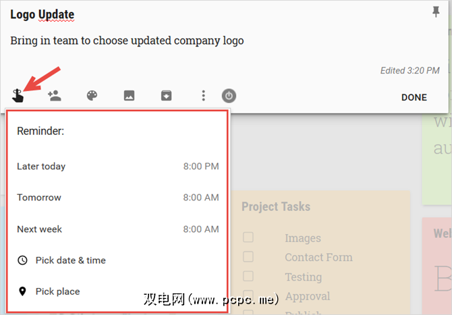Mark the Approval checkbox

coord(249,295)
